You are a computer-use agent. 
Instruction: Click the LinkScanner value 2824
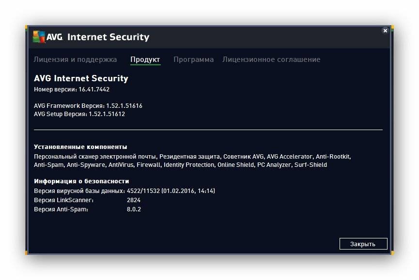134,200
